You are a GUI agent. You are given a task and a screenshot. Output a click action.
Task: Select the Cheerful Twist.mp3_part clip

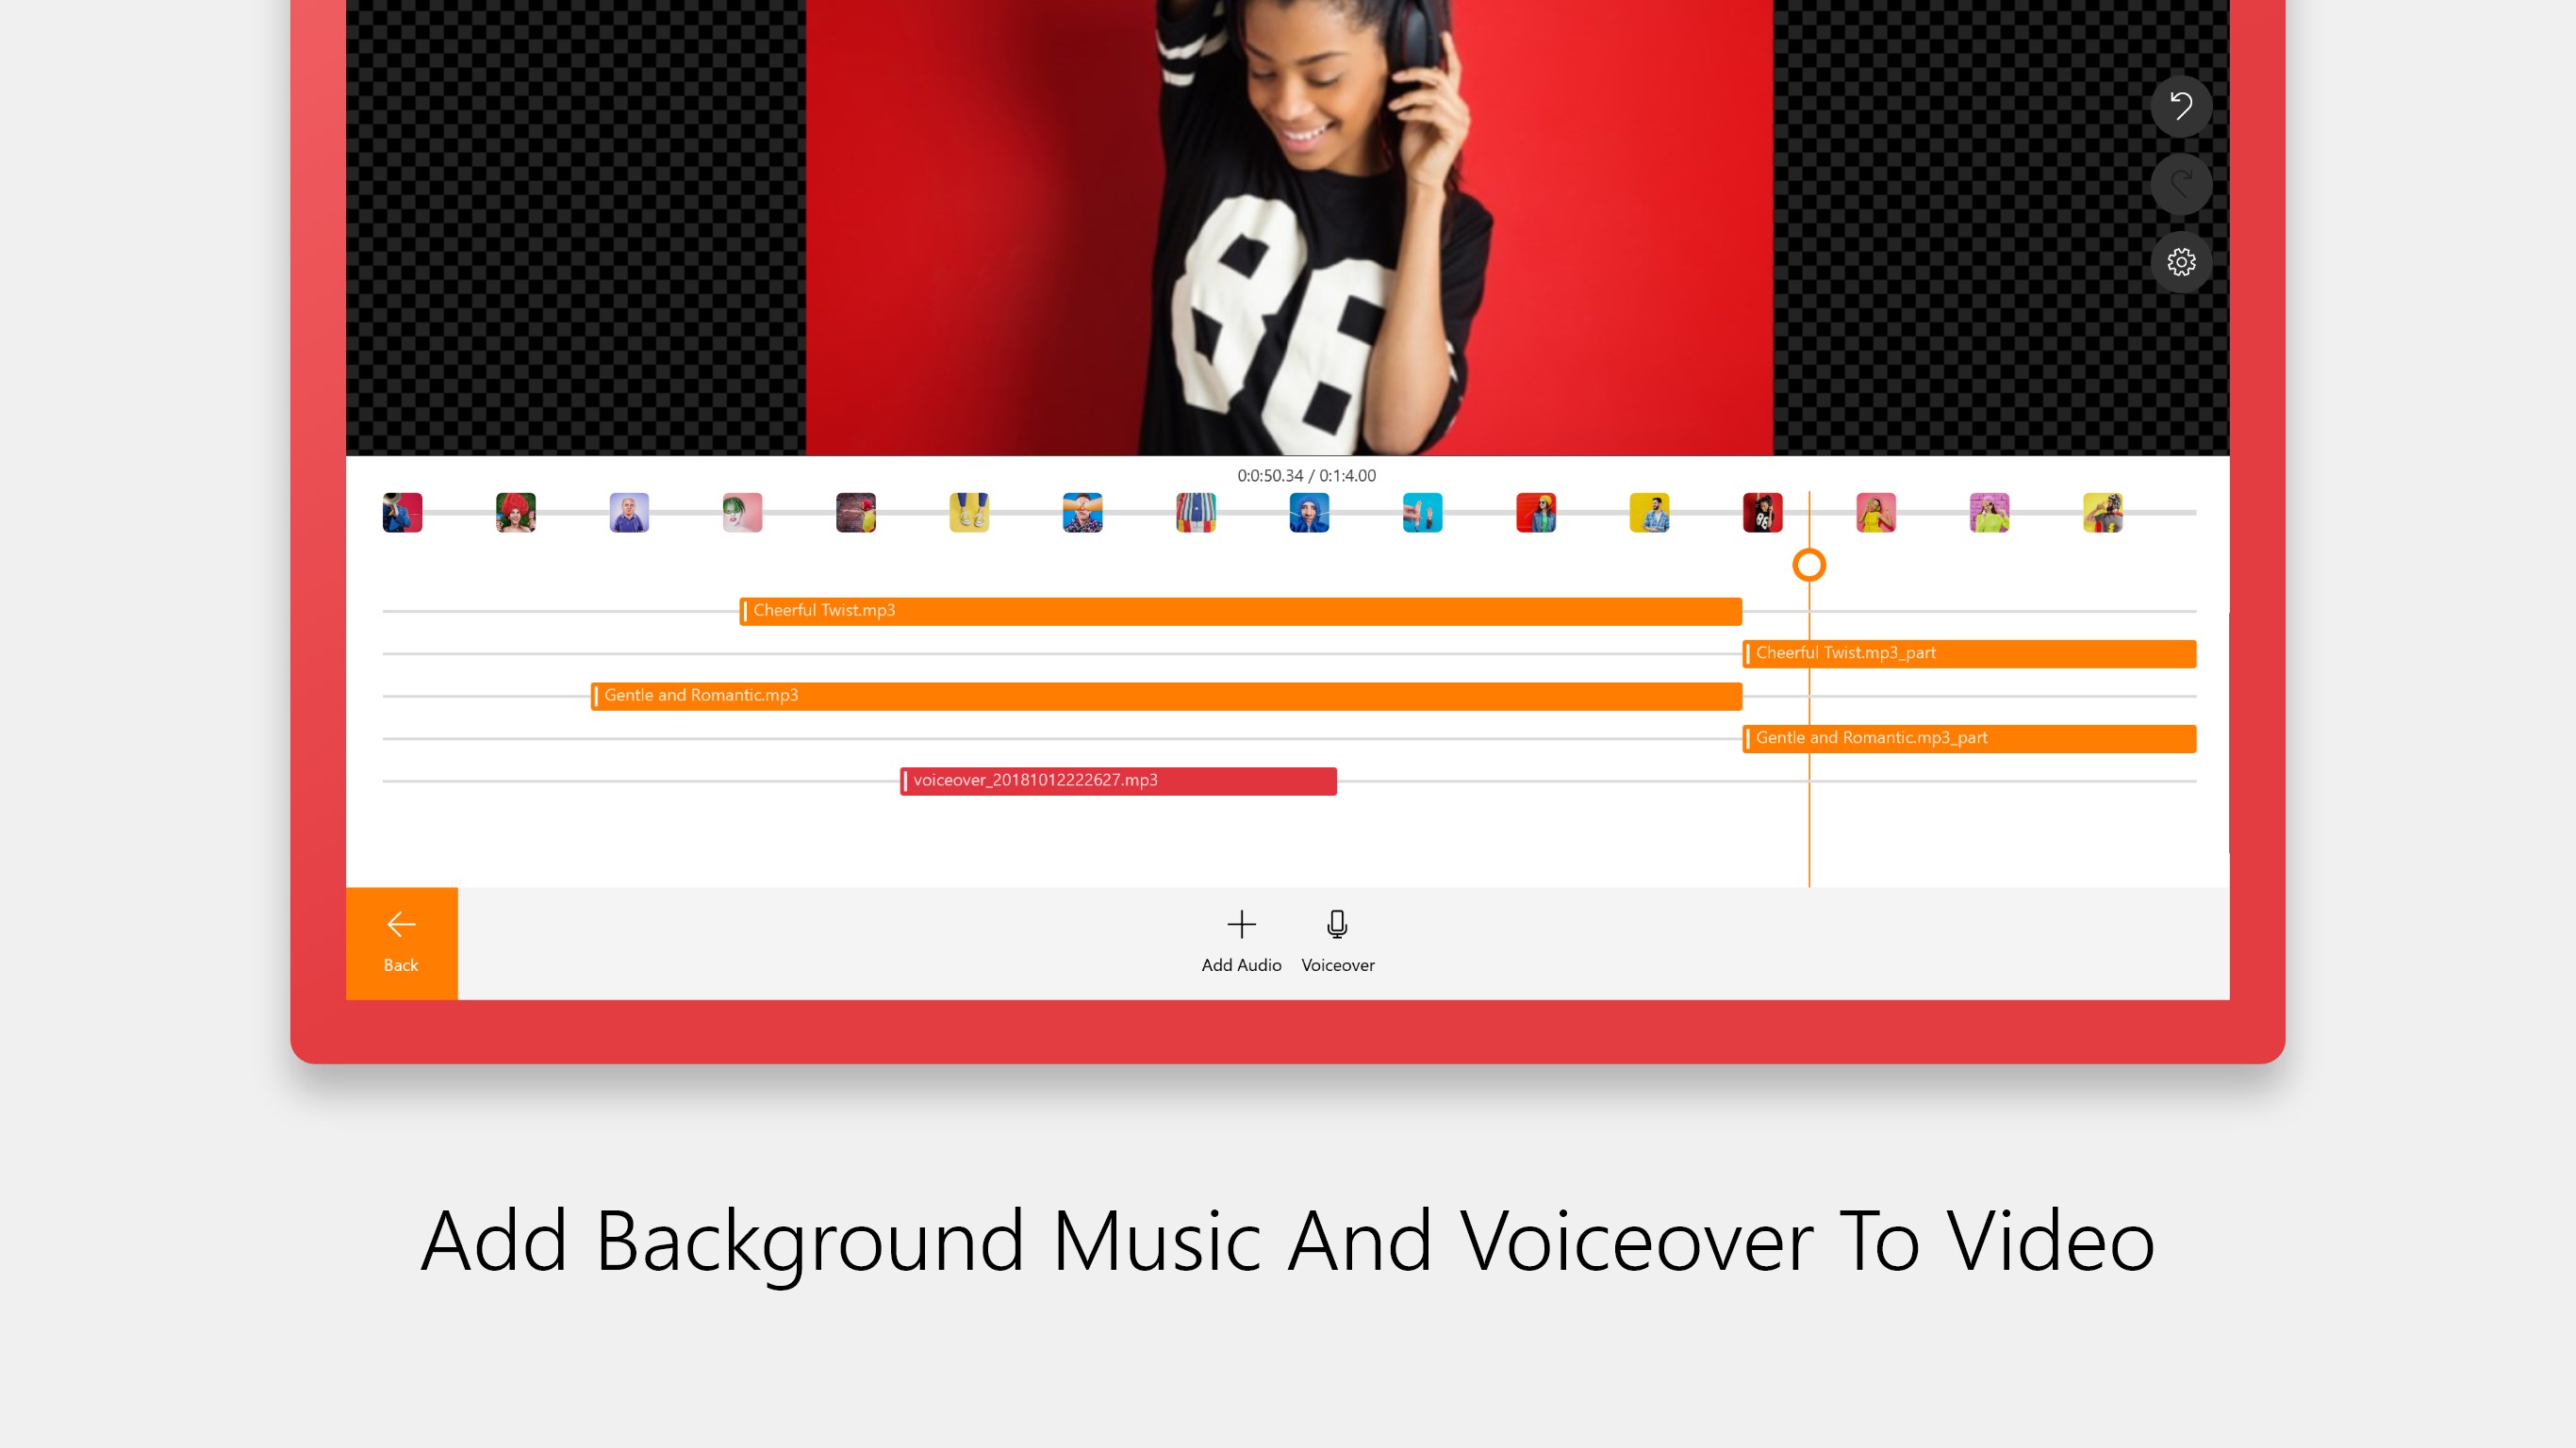(x=1968, y=653)
